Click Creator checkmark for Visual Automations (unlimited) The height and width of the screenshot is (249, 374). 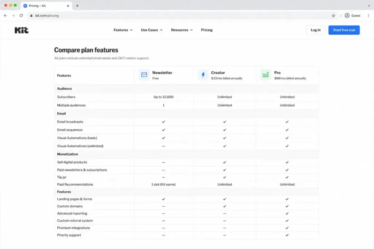tap(225, 146)
